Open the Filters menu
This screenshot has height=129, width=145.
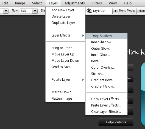(x=97, y=3)
